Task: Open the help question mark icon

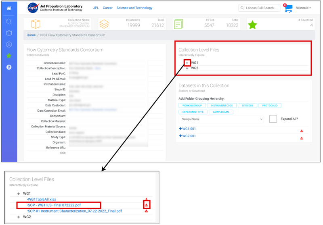Action: coord(9,67)
